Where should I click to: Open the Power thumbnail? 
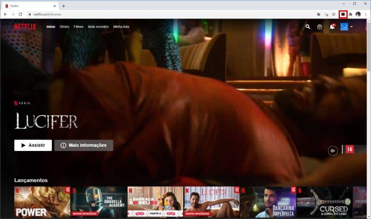pos(42,202)
